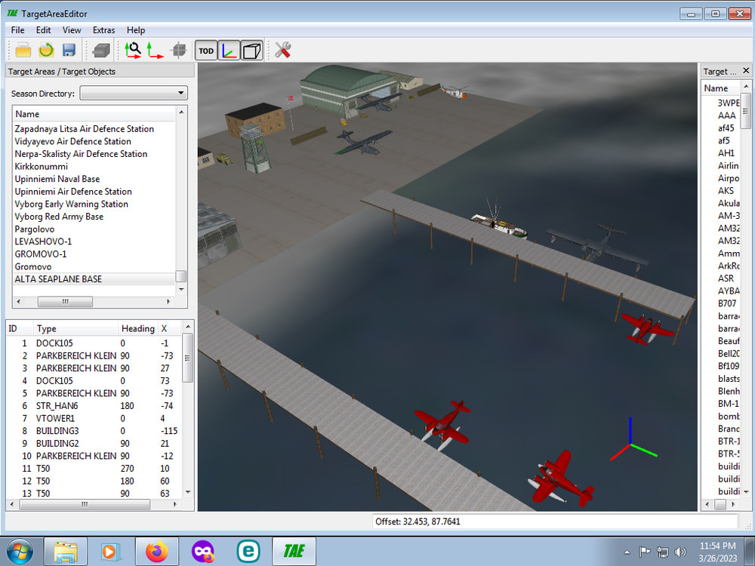The height and width of the screenshot is (566, 755).
Task: Open the Edit menu
Action: tap(43, 30)
